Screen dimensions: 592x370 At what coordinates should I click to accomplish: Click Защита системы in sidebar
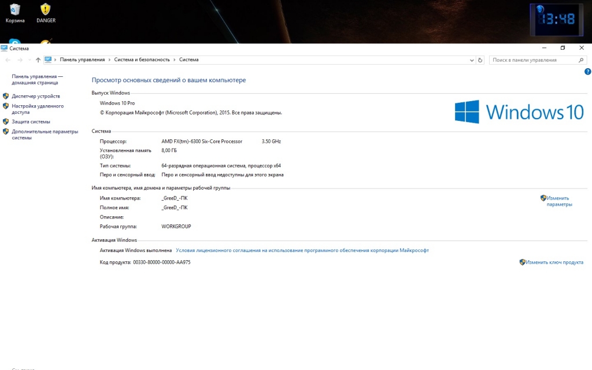click(31, 121)
